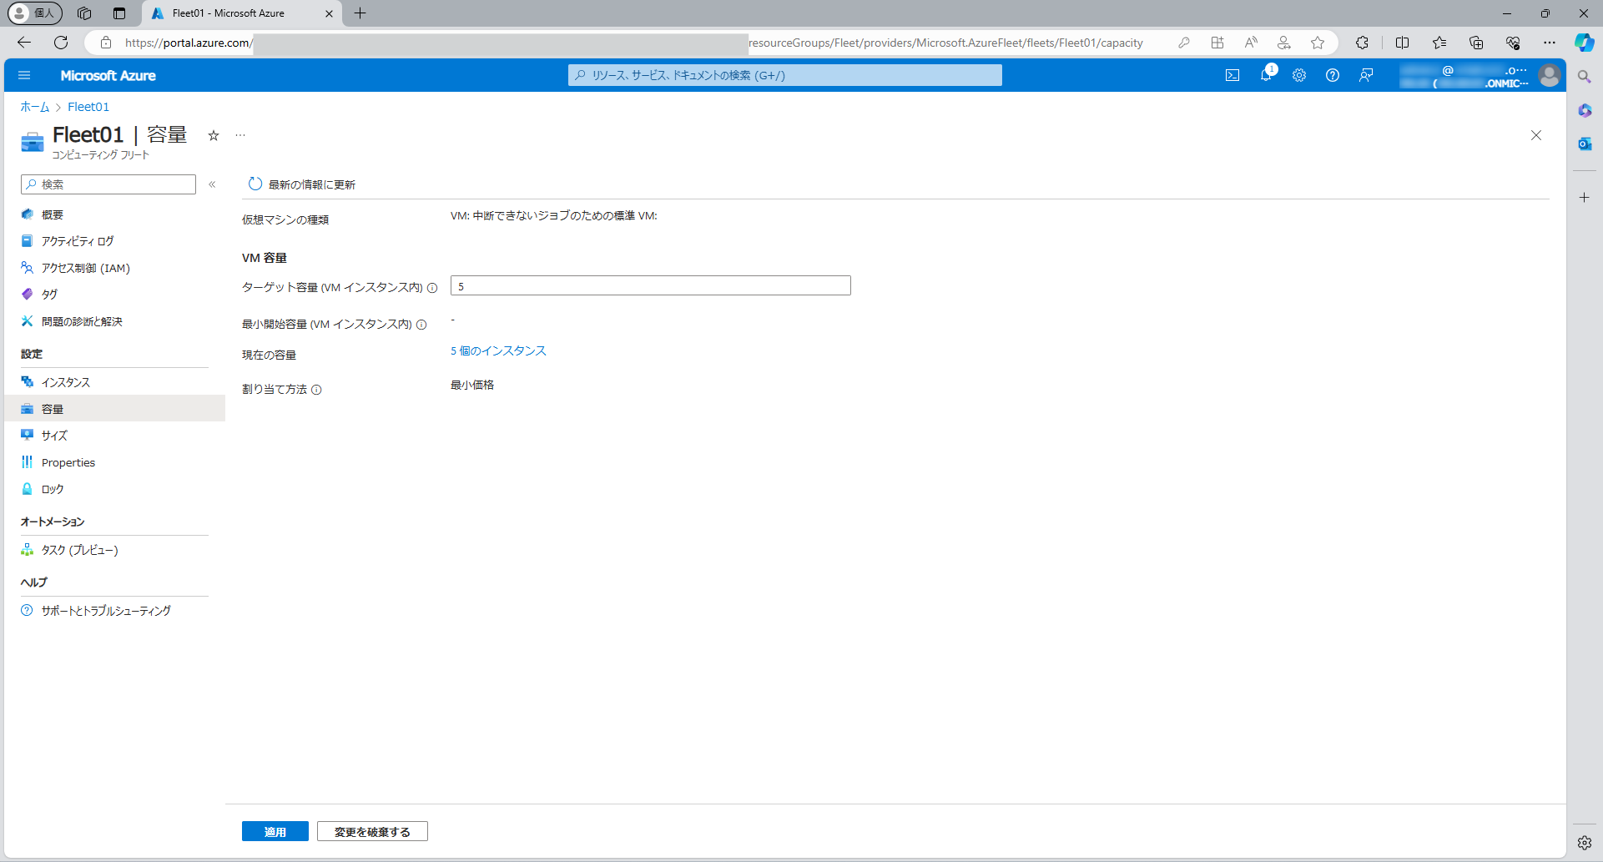Open the 個人 profile button

34,13
